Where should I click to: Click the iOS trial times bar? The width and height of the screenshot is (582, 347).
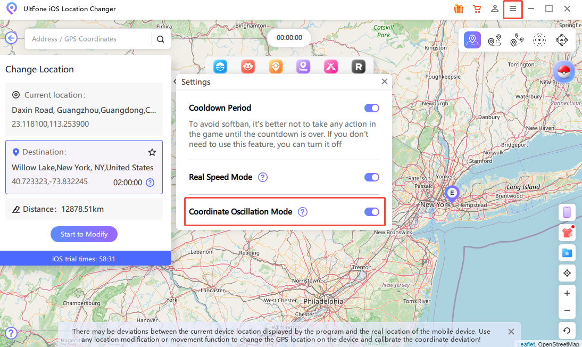pos(85,259)
